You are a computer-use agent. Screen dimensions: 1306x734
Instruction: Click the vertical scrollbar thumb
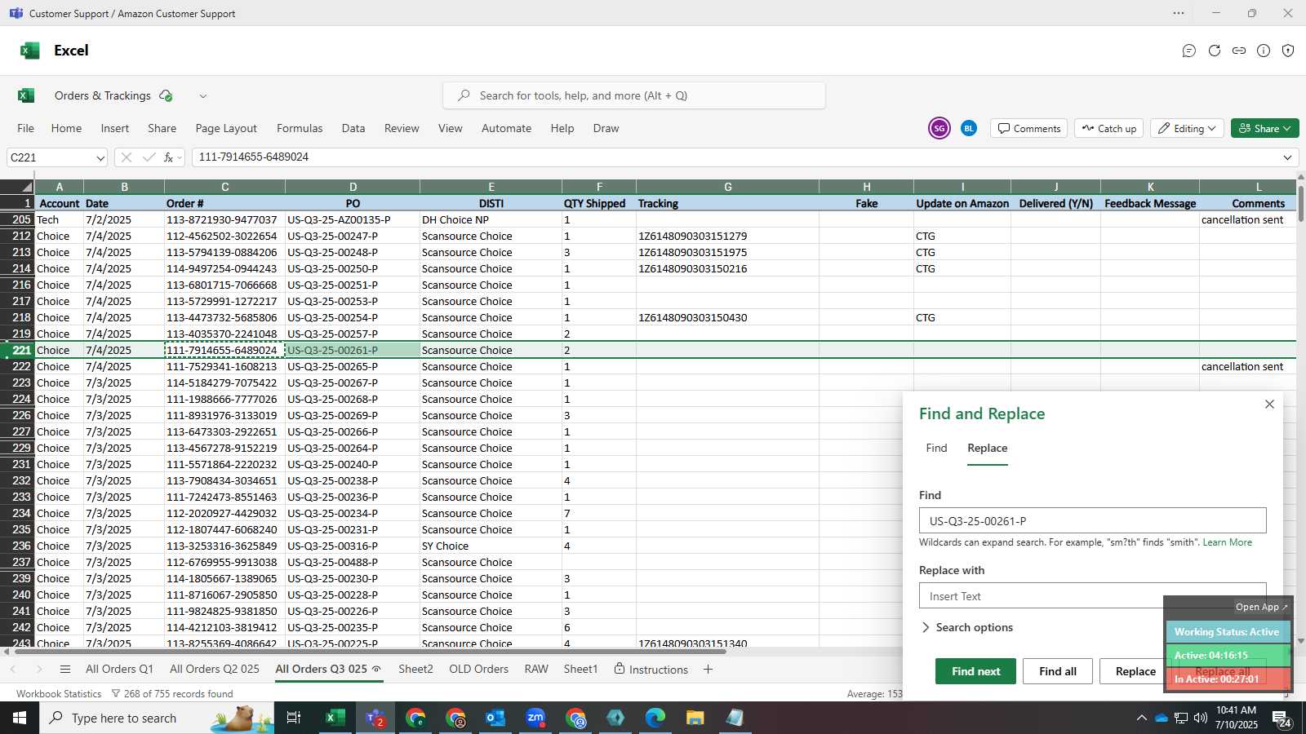pyautogui.click(x=1301, y=204)
